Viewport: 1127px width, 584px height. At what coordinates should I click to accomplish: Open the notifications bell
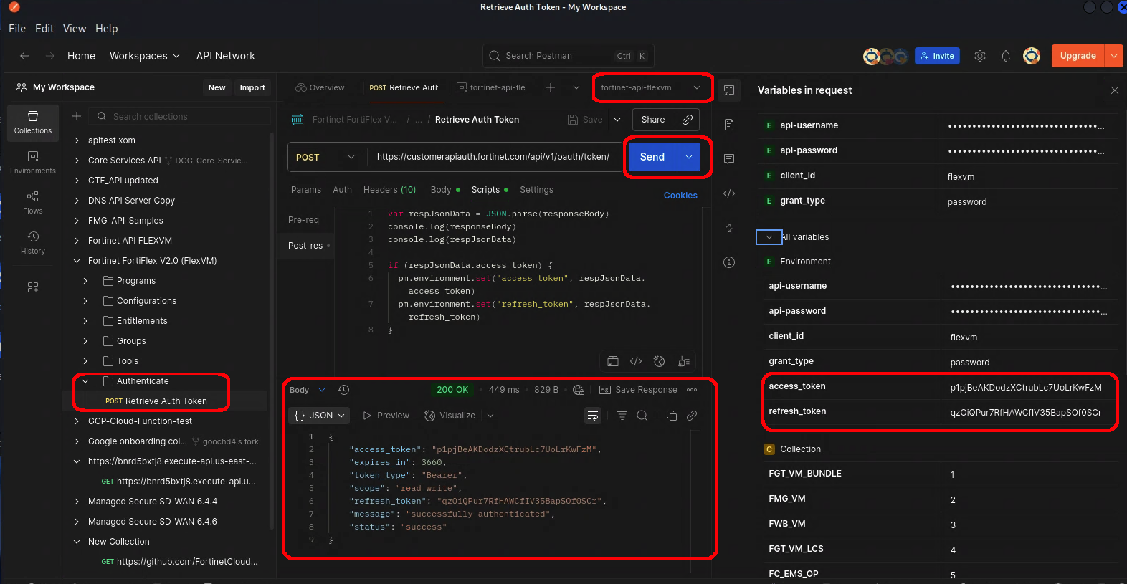(x=1006, y=56)
